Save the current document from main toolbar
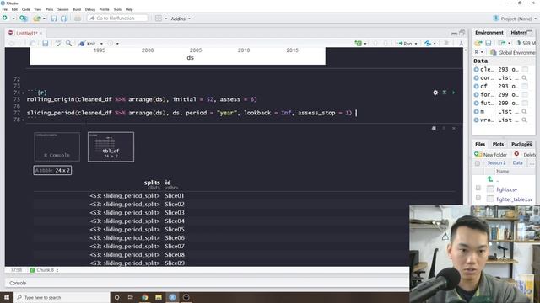This screenshot has width=540, height=303. pyautogui.click(x=54, y=19)
